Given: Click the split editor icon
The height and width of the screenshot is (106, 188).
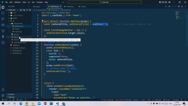Looking at the screenshot, I should pyautogui.click(x=182, y=6).
